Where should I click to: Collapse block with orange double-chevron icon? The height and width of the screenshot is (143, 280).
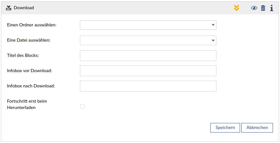[237, 8]
